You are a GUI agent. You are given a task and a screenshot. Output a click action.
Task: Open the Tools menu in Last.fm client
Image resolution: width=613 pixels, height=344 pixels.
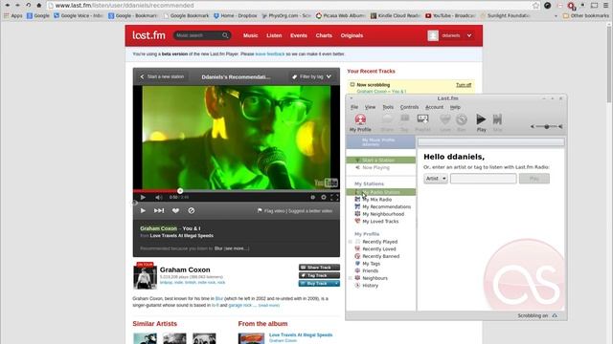388,107
